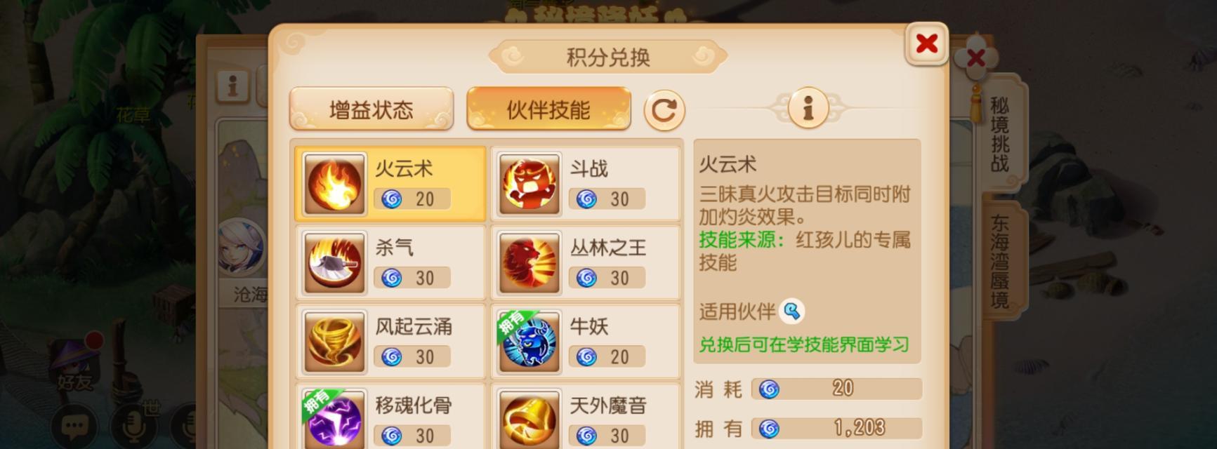Viewport: 1217px width, 449px height.
Task: Click the magnifier next to 适用伙伴
Action: coord(792,311)
